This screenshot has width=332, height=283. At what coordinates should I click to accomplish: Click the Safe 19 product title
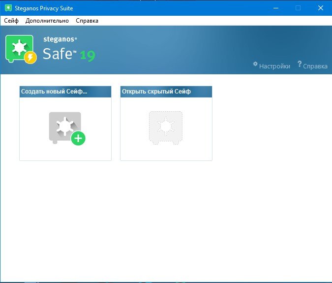(x=69, y=54)
